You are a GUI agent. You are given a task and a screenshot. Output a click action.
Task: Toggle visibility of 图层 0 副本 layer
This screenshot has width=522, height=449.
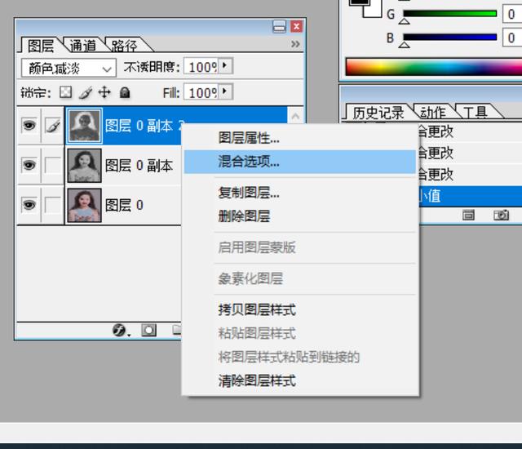click(29, 165)
